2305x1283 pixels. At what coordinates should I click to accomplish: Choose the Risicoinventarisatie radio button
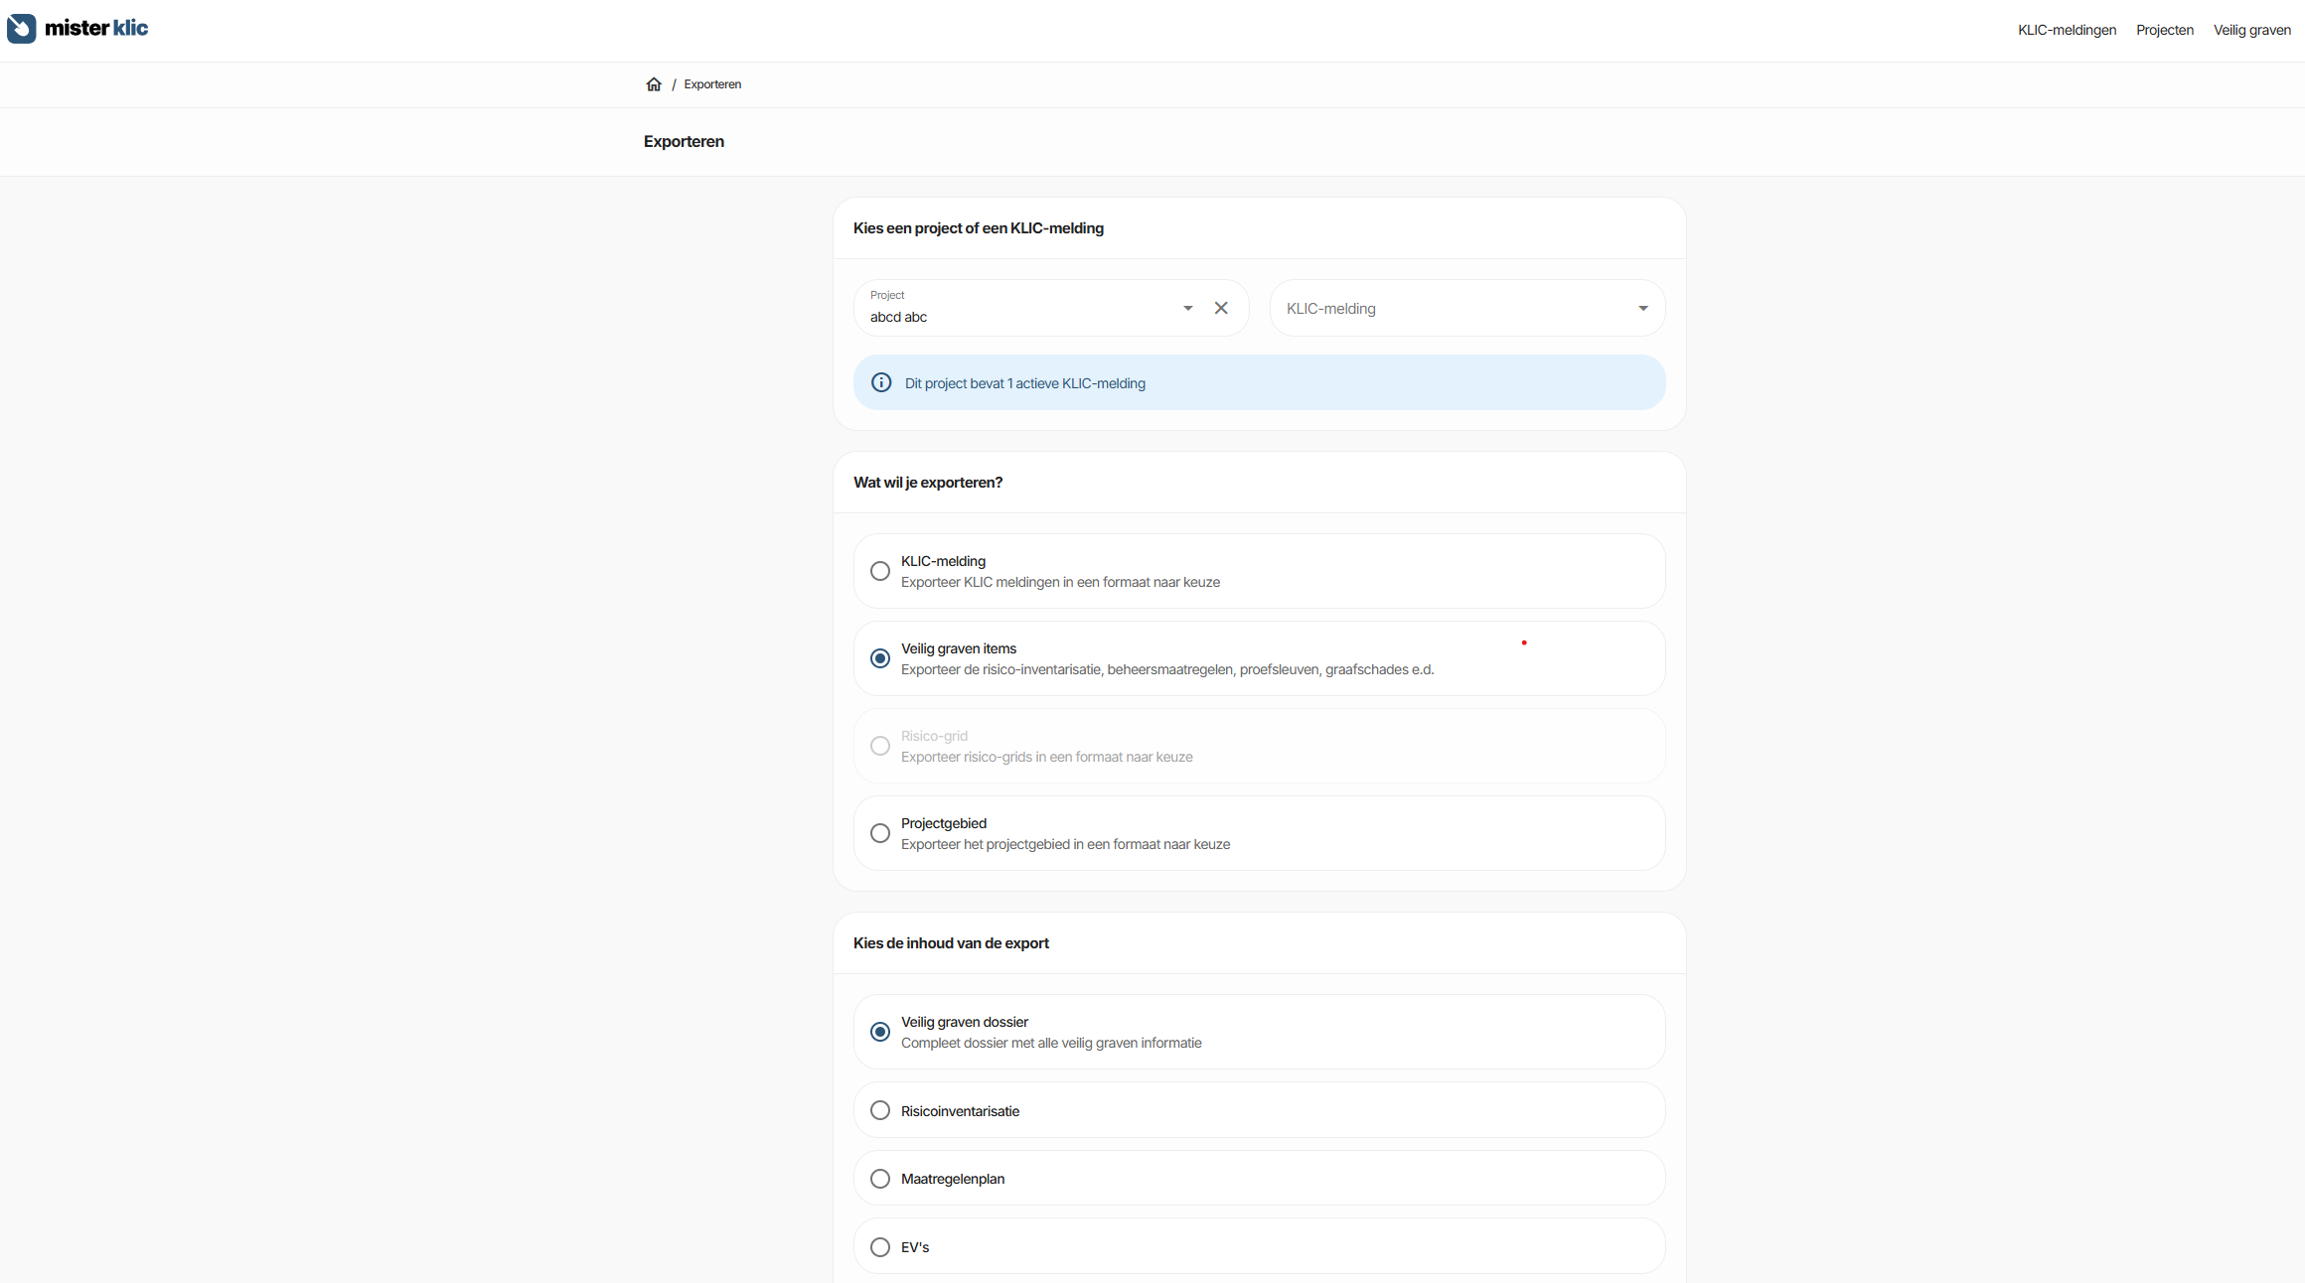coord(880,1110)
